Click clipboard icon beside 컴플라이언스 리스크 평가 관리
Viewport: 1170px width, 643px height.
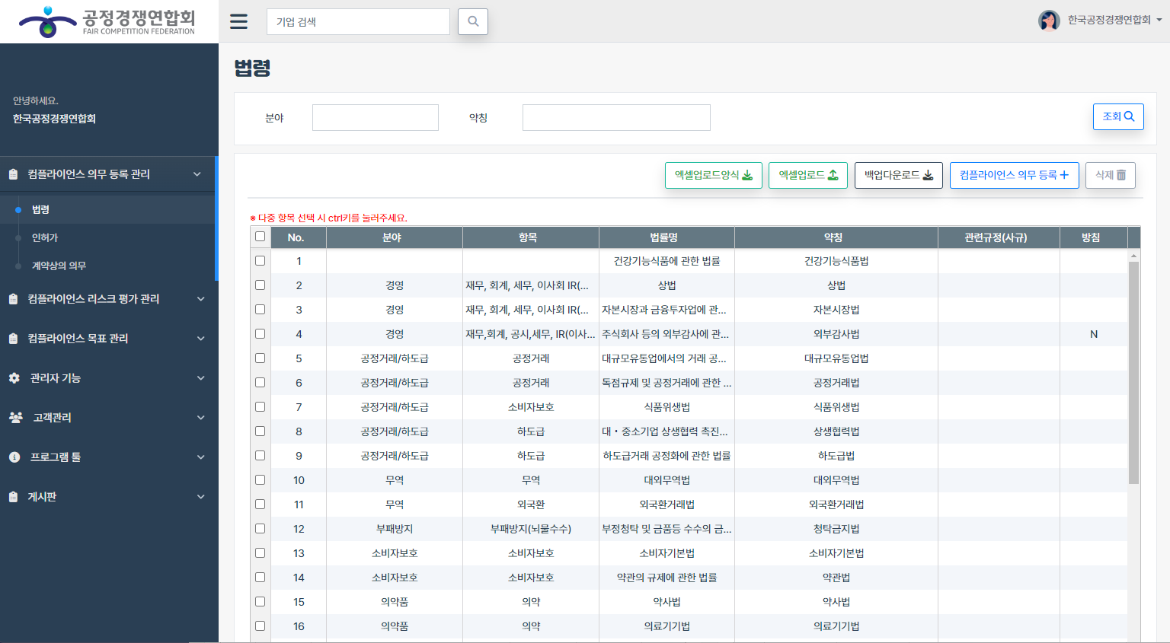(x=13, y=299)
